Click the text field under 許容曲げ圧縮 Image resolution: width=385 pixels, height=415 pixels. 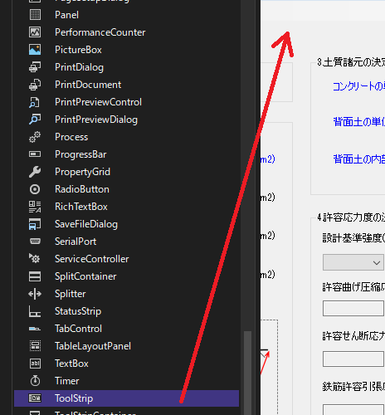353,308
